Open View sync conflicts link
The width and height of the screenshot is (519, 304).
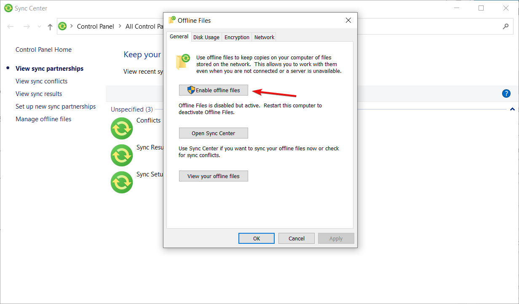click(41, 81)
